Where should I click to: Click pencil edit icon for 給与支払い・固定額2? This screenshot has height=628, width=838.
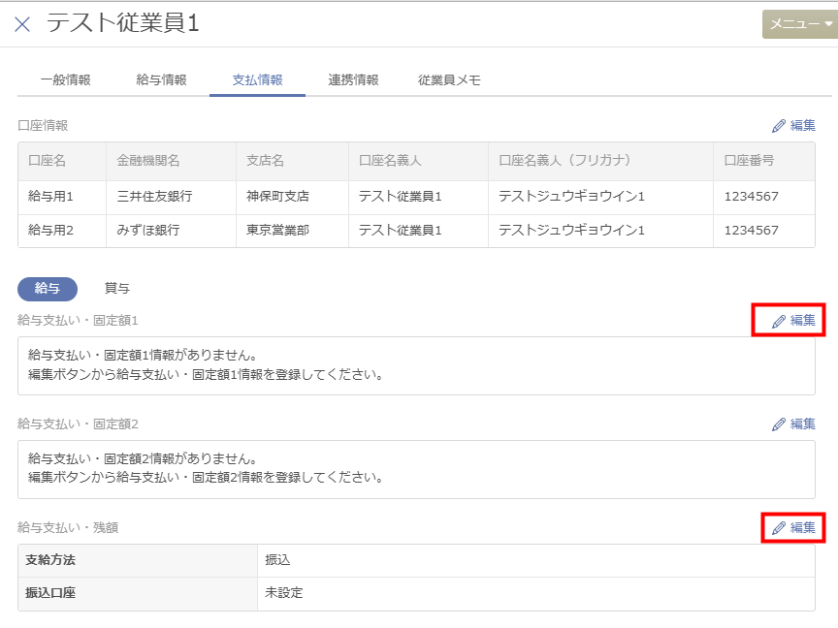[x=779, y=424]
